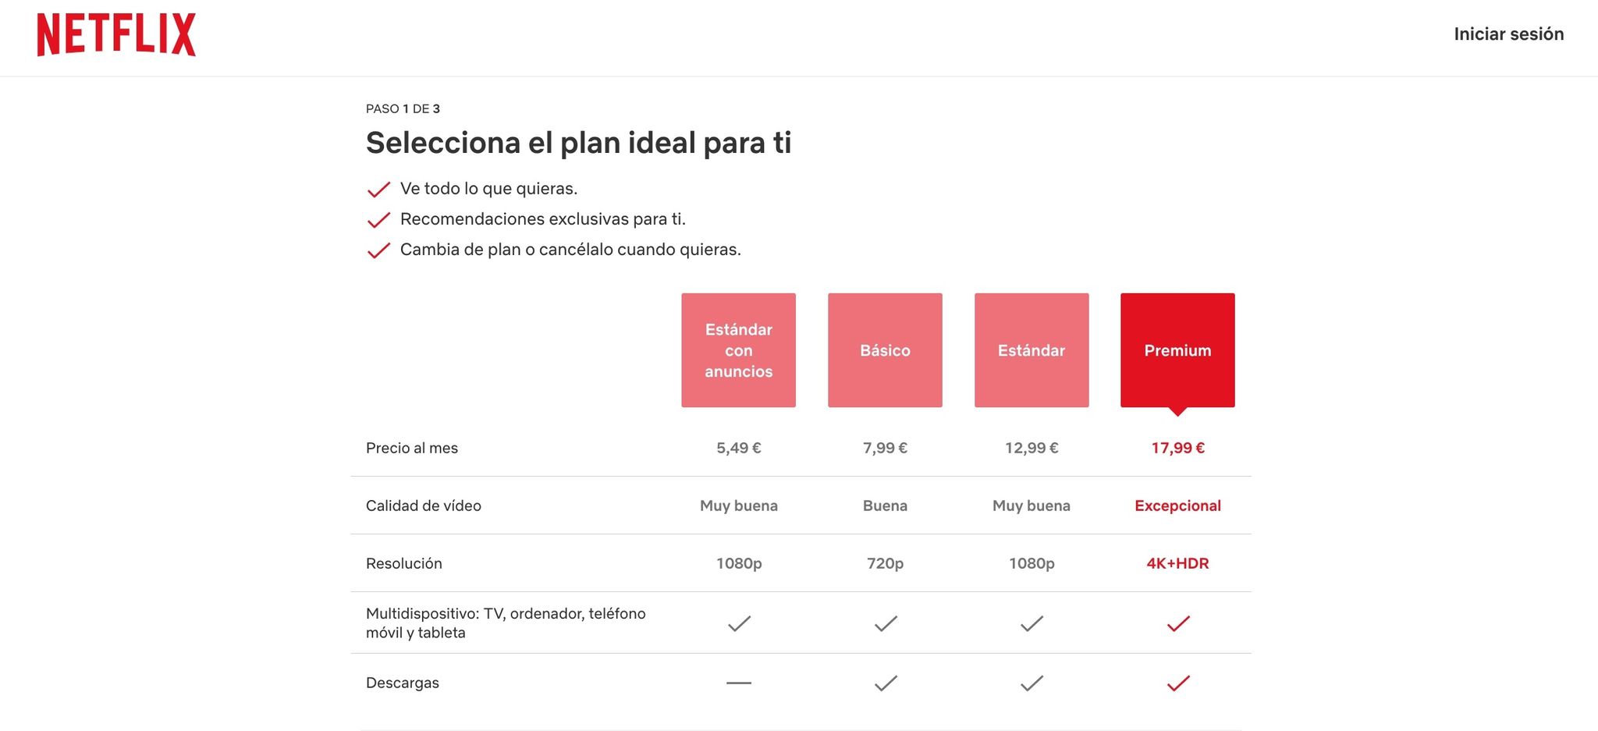The width and height of the screenshot is (1598, 731).
Task: Click the dash in Descargas for Estándar con anuncios
Action: click(738, 682)
